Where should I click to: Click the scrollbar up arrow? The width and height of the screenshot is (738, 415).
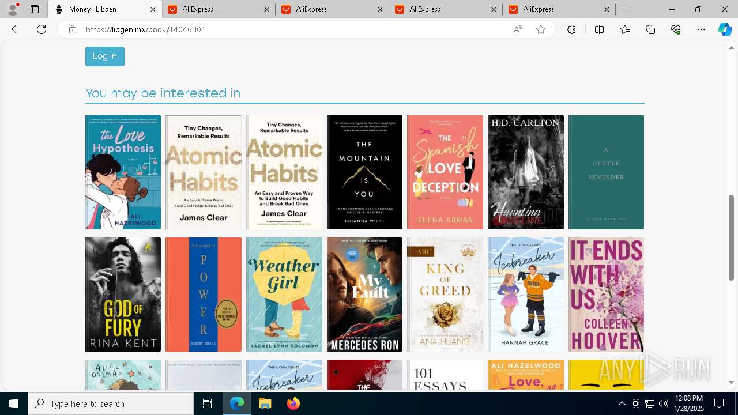(732, 47)
